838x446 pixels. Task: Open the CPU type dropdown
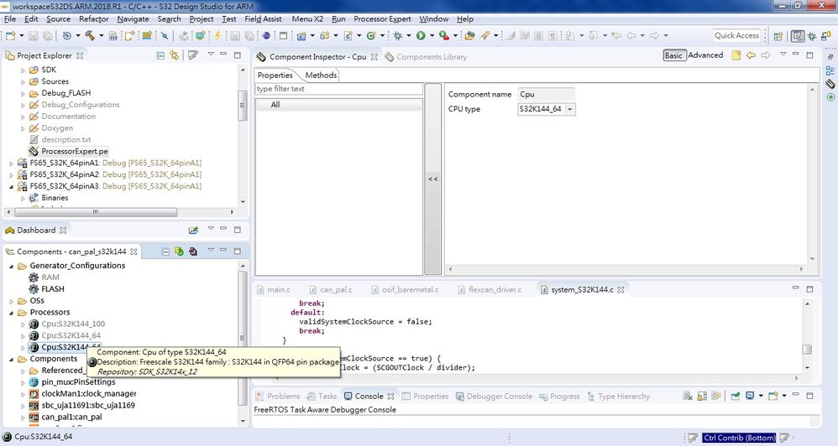click(x=569, y=109)
